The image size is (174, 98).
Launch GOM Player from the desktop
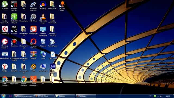pyautogui.click(x=33, y=30)
